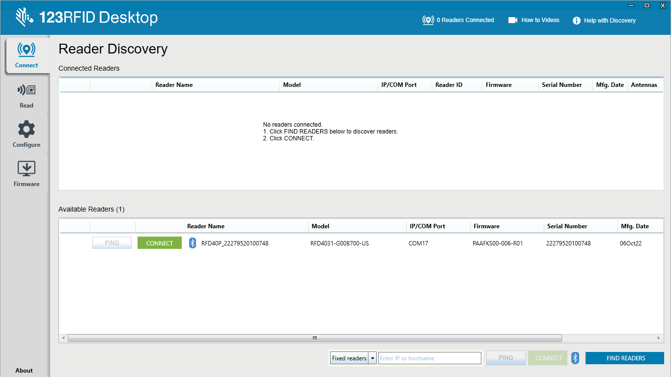Open the Configure gear icon
Viewport: 671px width, 377px height.
coord(27,130)
